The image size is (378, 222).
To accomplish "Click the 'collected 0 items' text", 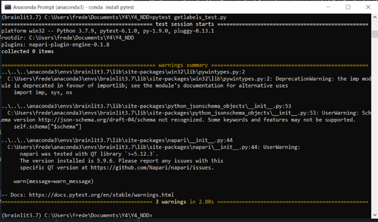I will [x=28, y=51].
